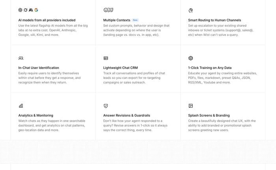
Task: Click the Google logo icon
Action: click(x=36, y=10)
